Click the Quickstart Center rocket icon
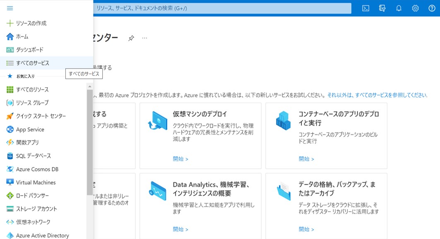Screen dimensions: 440x239 coord(10,116)
